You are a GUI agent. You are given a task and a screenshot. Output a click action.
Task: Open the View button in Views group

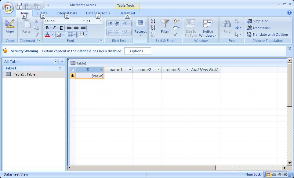(10, 28)
